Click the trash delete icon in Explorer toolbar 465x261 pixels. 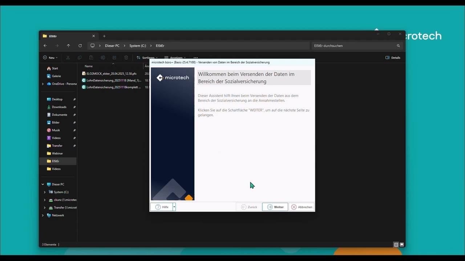click(x=126, y=58)
